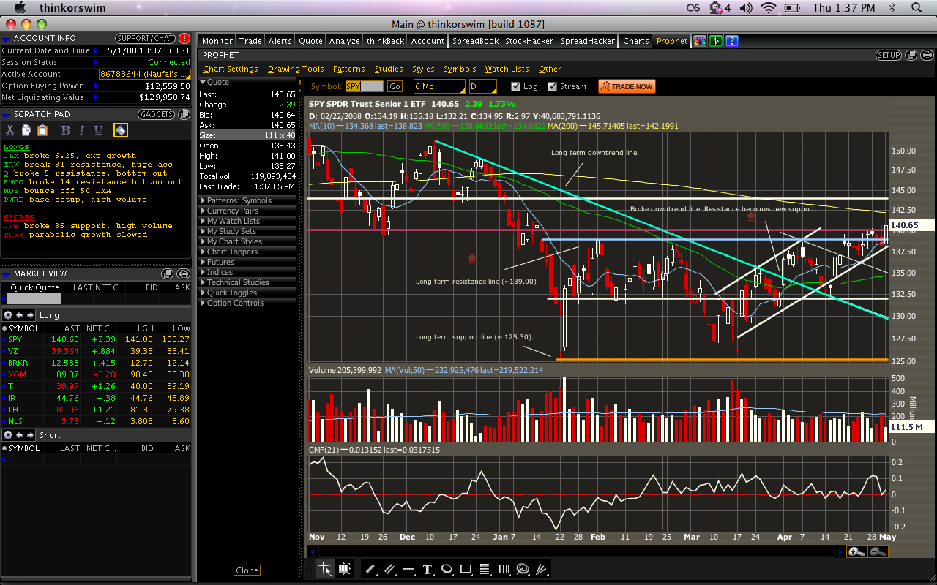Screen dimensions: 937x585
Task: Pick the parallel channel lines tool
Action: (389, 568)
